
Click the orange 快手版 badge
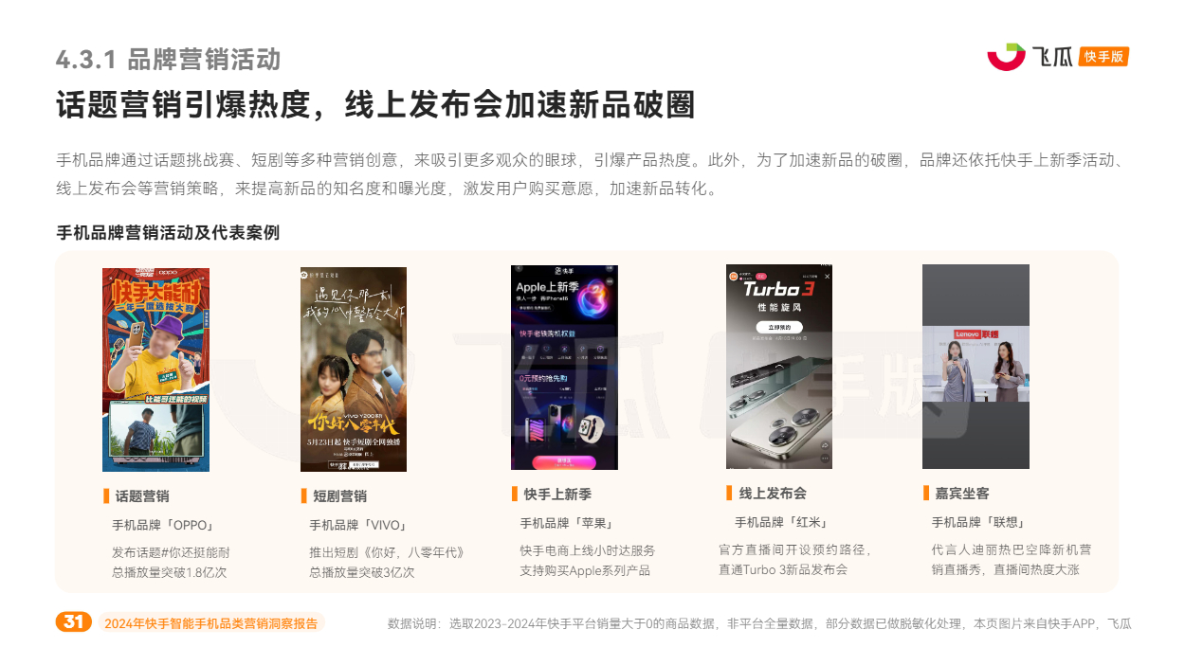(x=1104, y=57)
